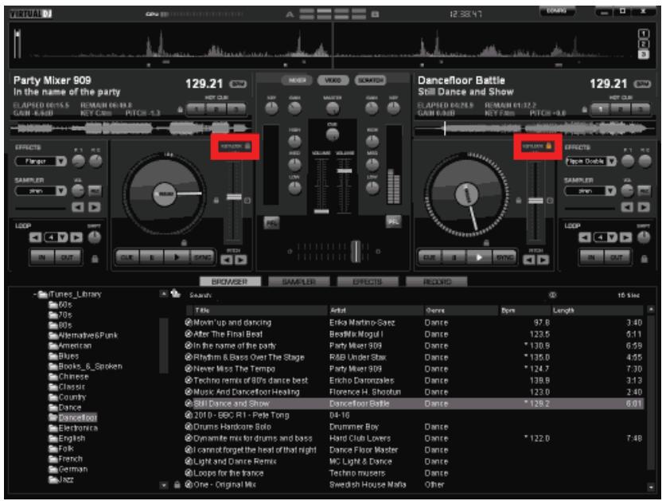This screenshot has height=501, width=662.
Task: Double the loop length on left deck
Action: tap(76, 237)
